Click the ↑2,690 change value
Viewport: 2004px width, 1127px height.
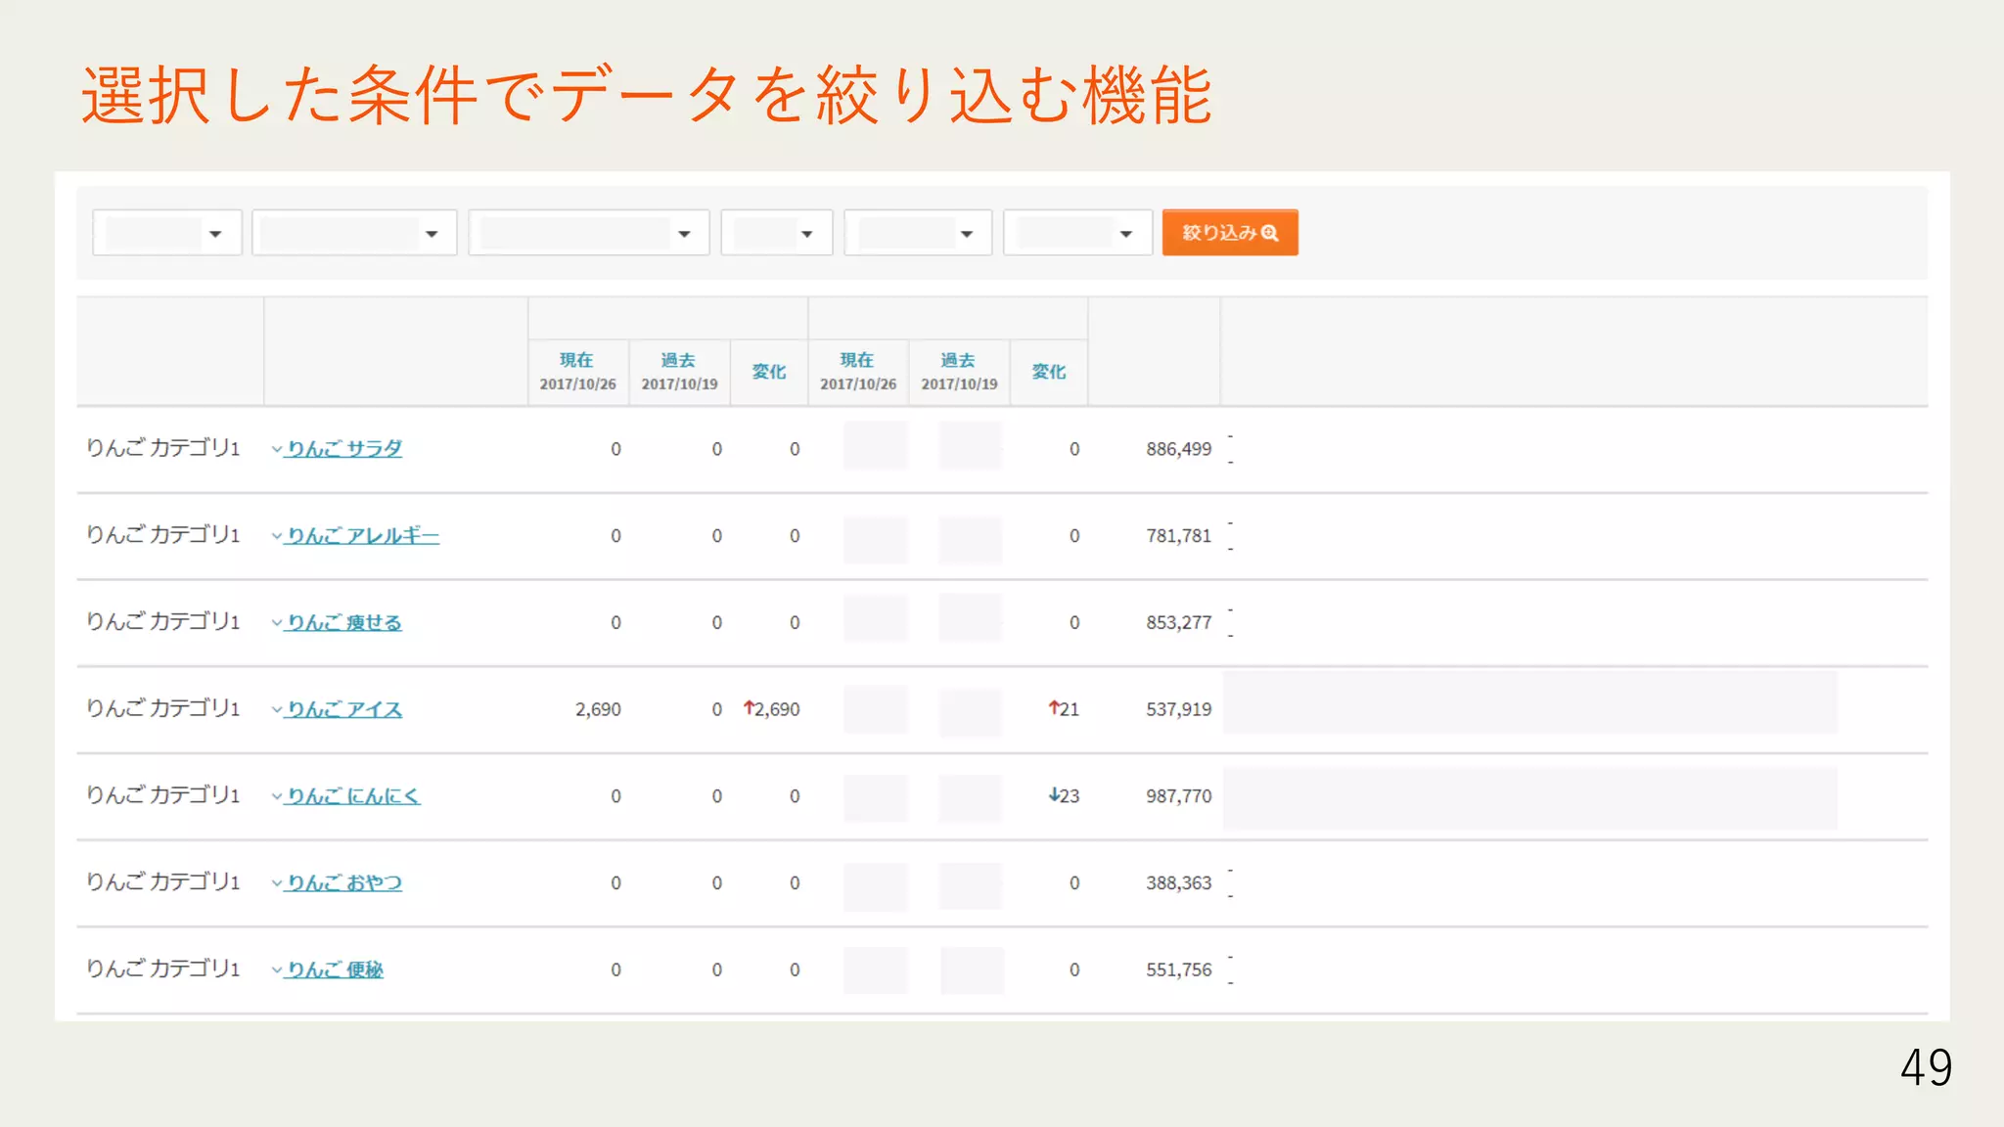[771, 709]
